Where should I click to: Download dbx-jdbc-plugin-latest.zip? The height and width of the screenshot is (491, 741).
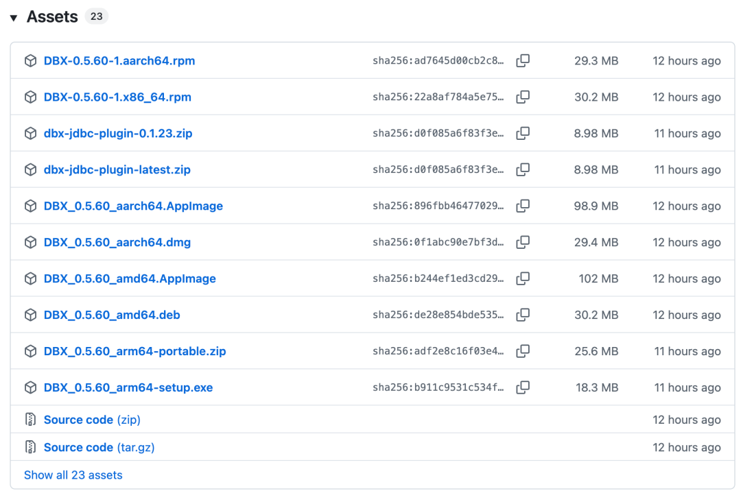(x=117, y=170)
